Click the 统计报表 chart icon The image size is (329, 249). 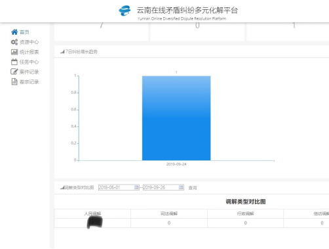pos(14,52)
